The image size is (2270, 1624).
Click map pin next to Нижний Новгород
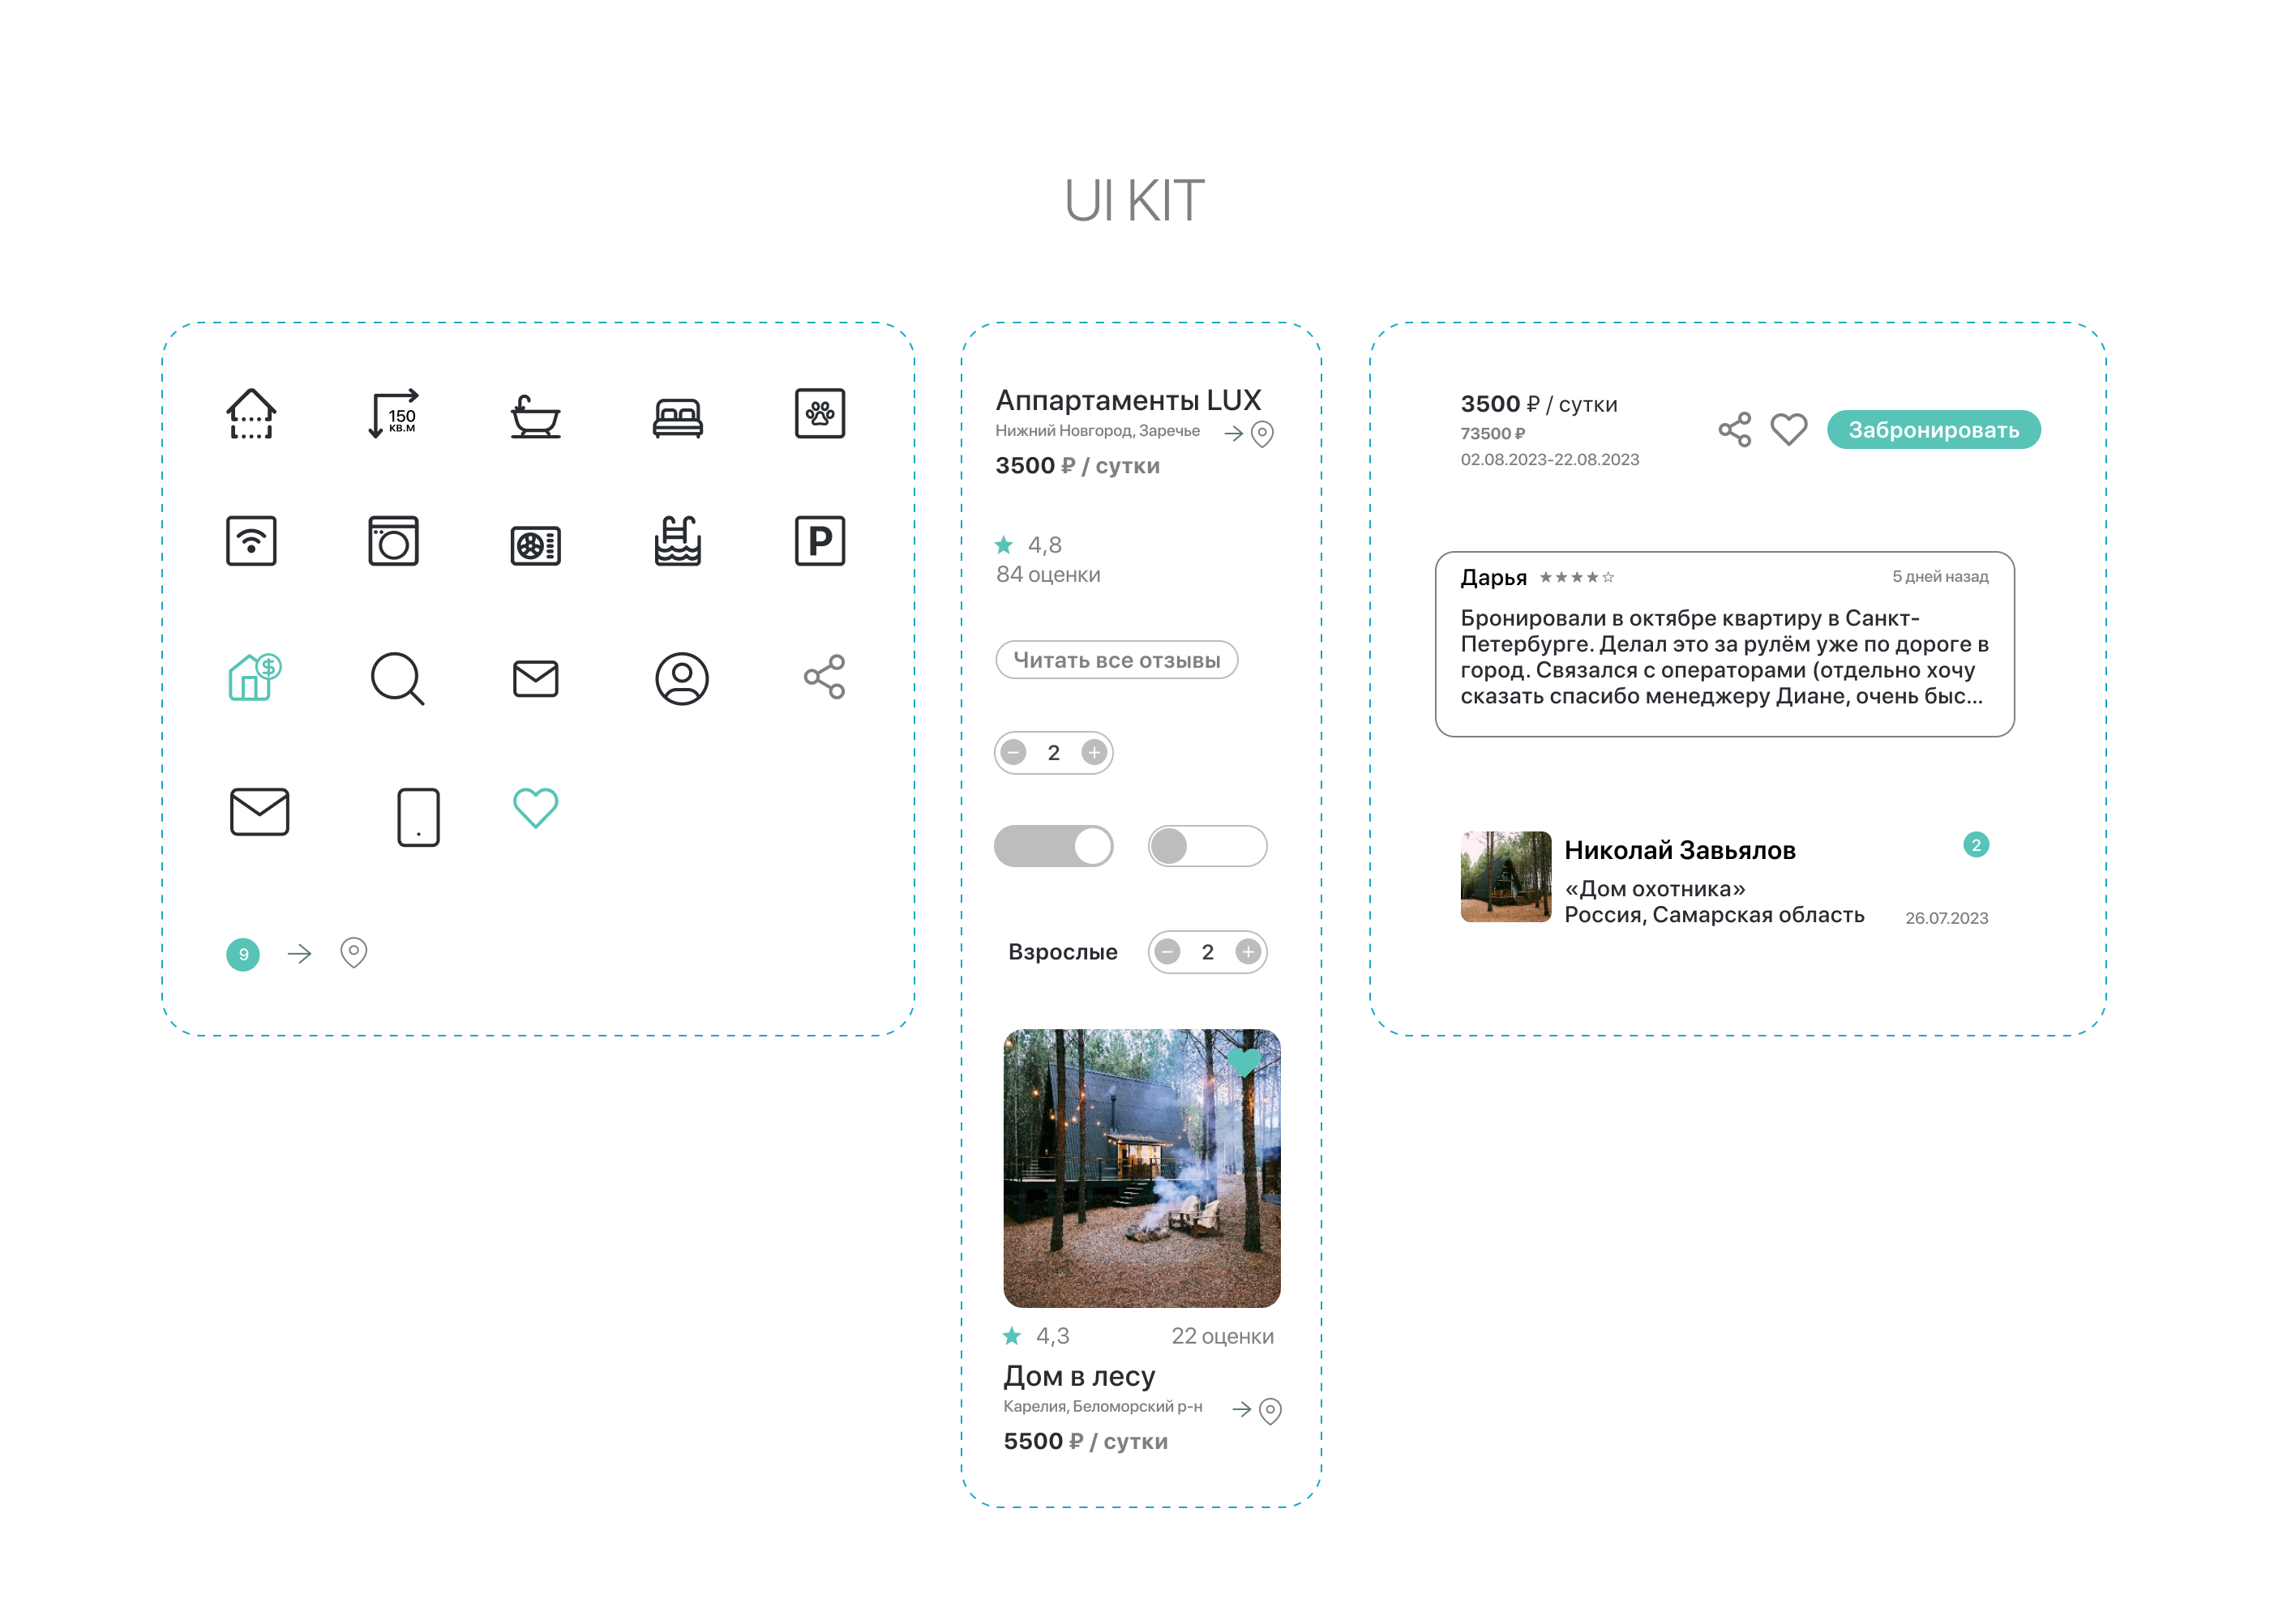(1262, 434)
